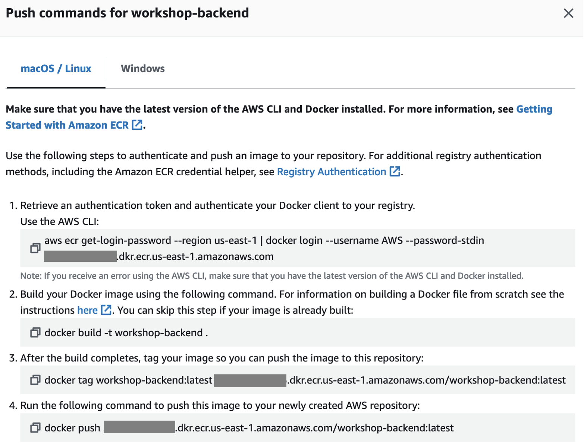Click redacted account ID in docker tag command

[250, 380]
